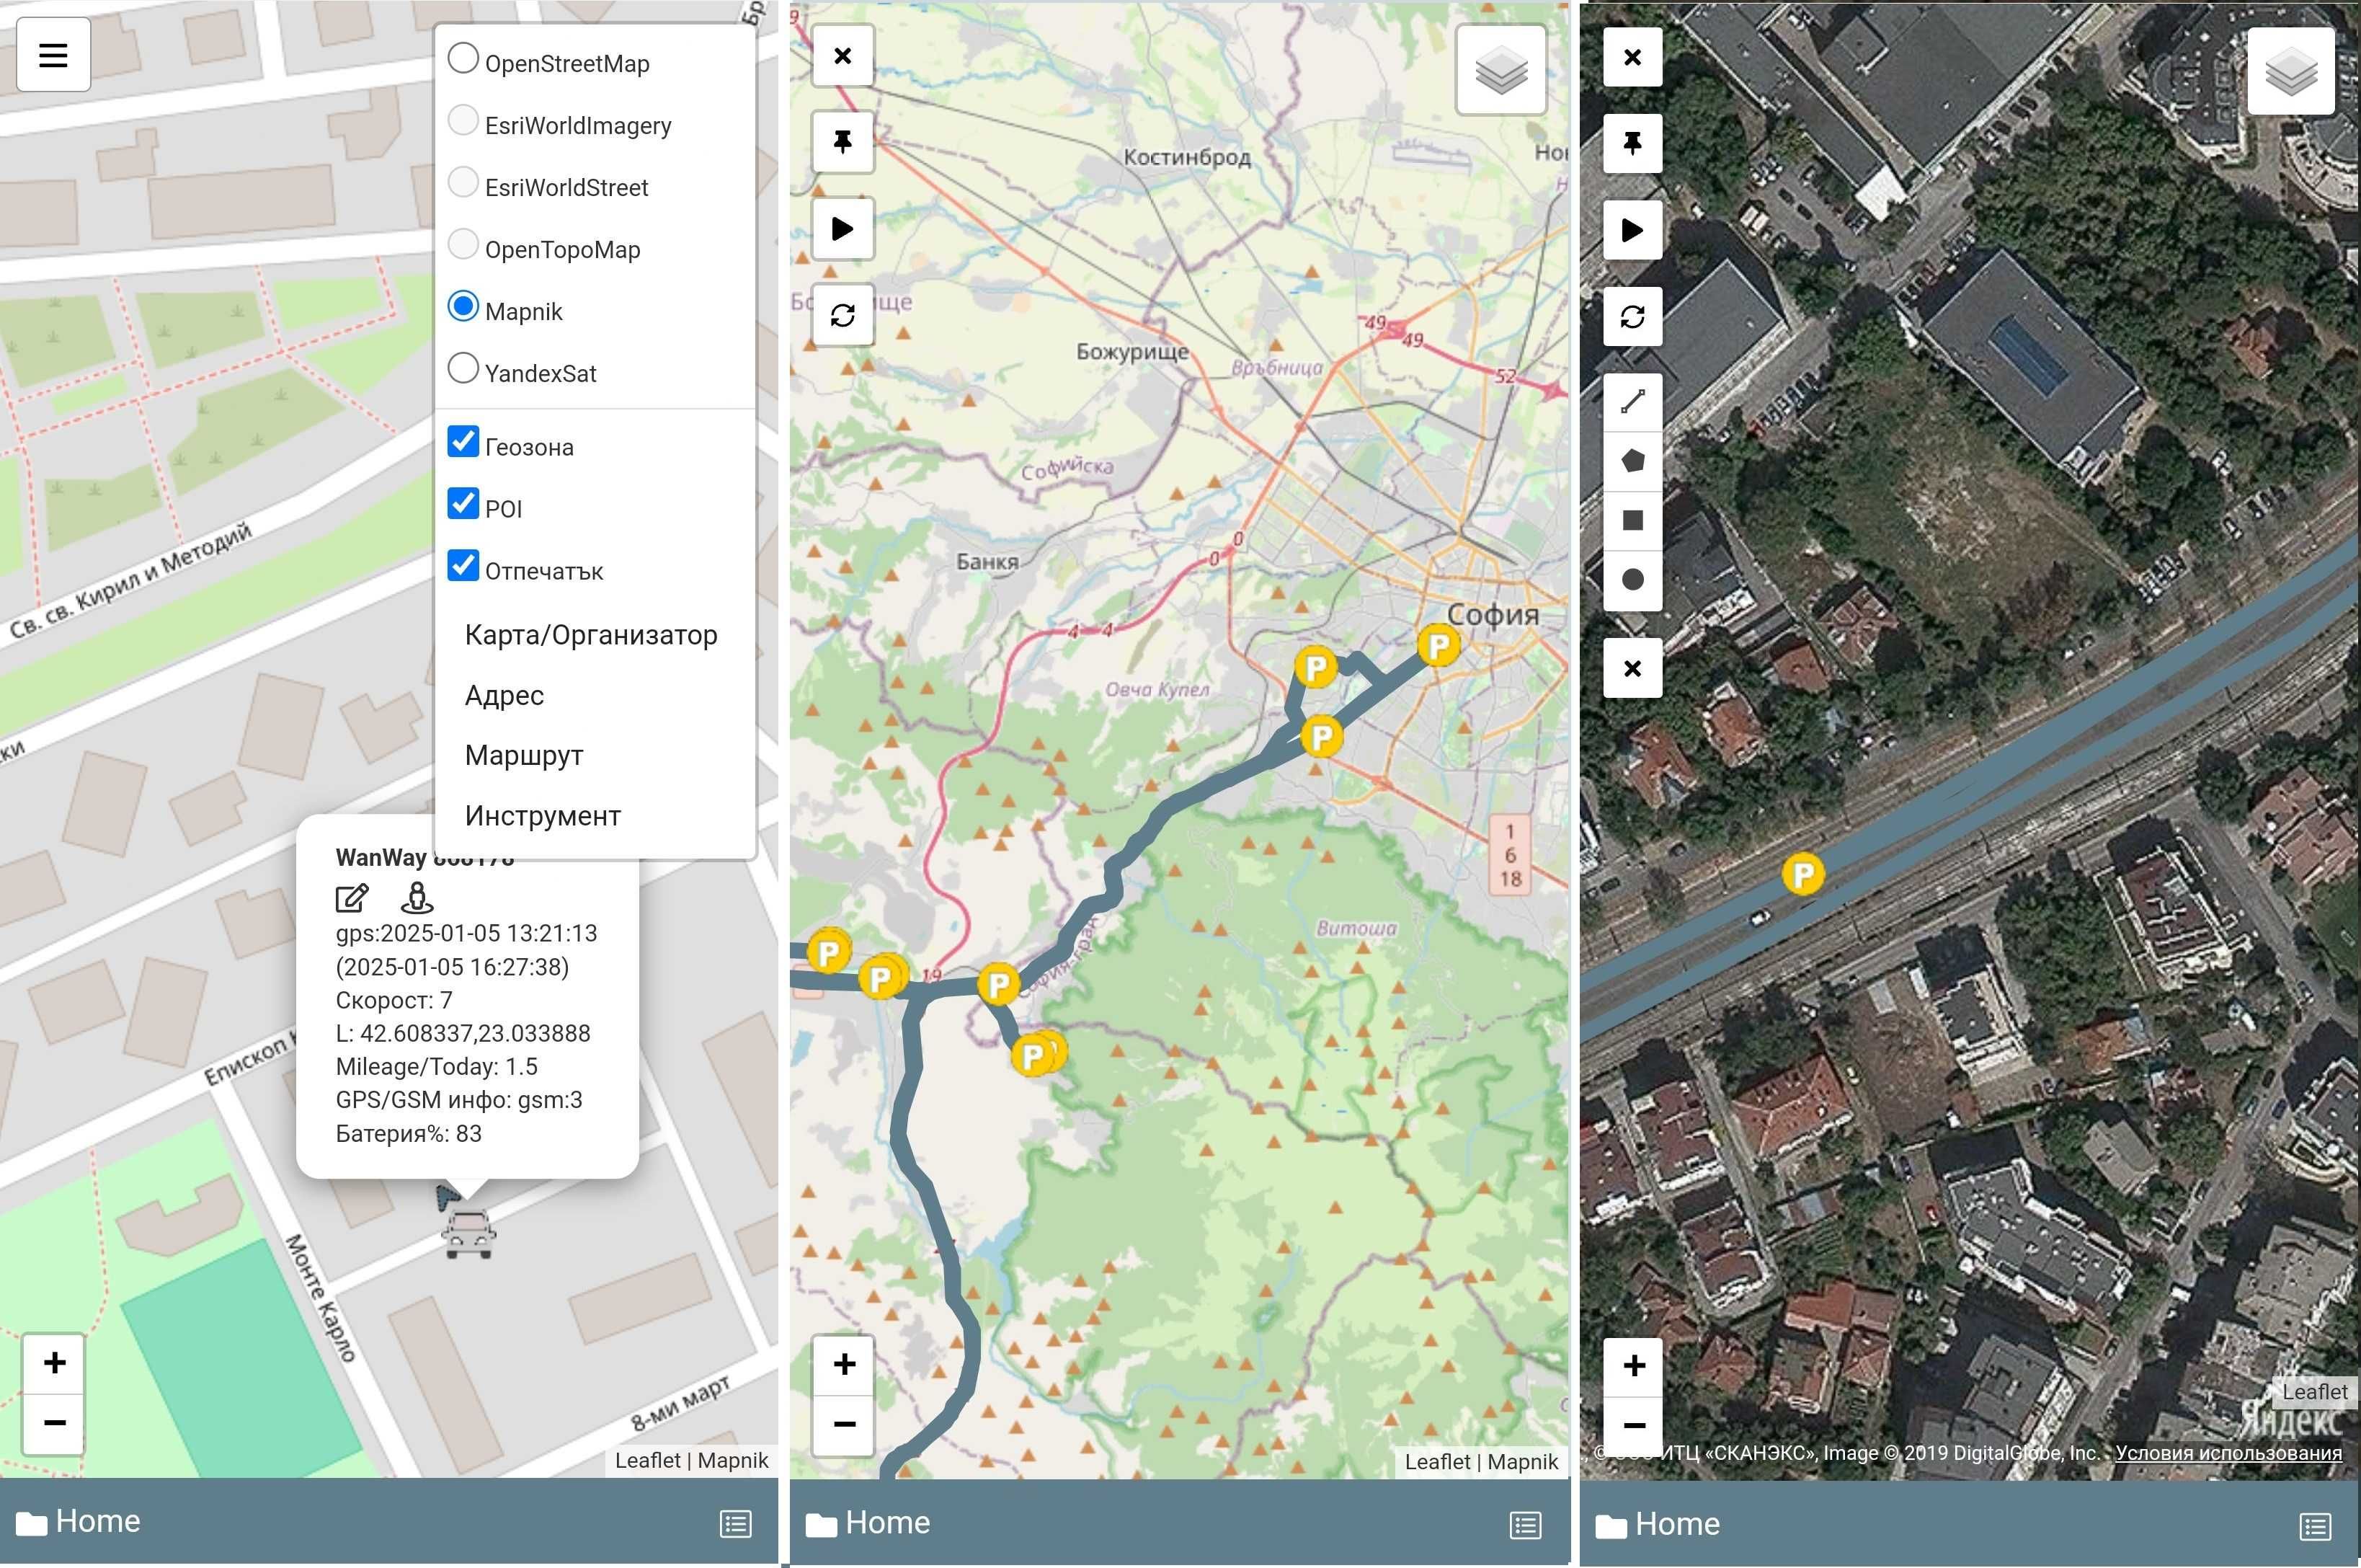Click the parking marker on satellite map
This screenshot has width=2361, height=1568.
1803,875
